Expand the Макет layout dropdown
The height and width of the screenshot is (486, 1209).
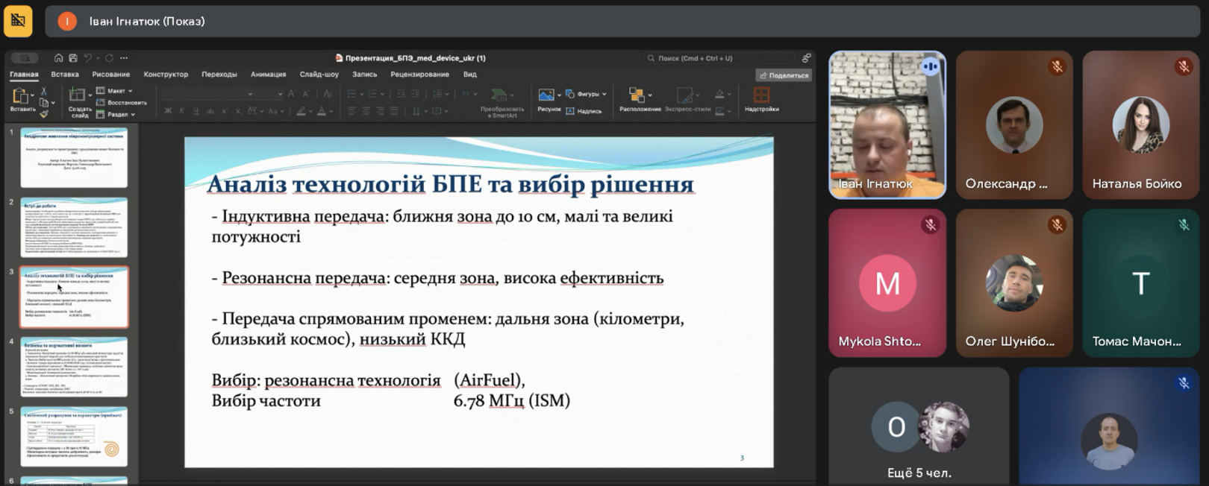[x=116, y=91]
